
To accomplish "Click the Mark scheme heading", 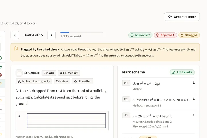I will [x=133, y=72].
